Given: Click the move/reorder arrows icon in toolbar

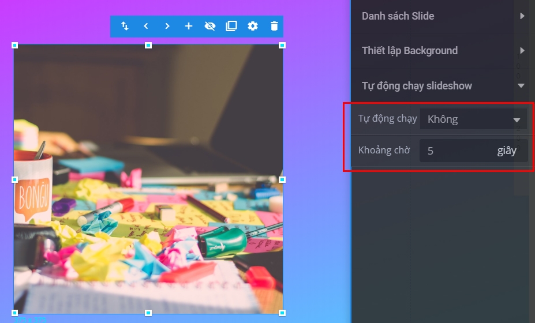Looking at the screenshot, I should click(x=125, y=26).
